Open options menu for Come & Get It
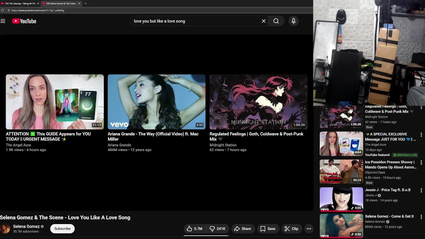This screenshot has width=425, height=239. point(421,217)
